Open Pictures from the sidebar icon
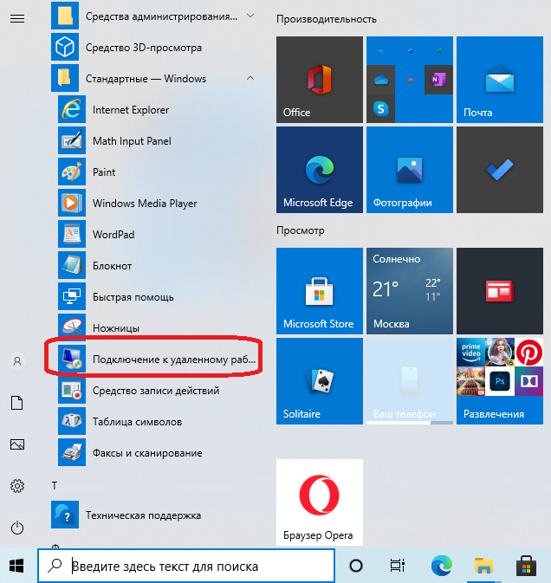 point(17,444)
